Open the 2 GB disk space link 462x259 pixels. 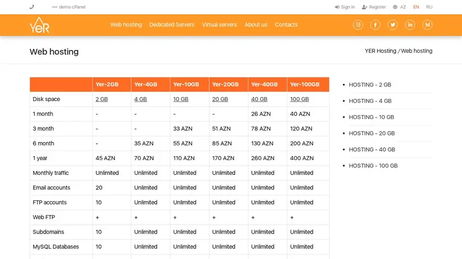pos(101,99)
